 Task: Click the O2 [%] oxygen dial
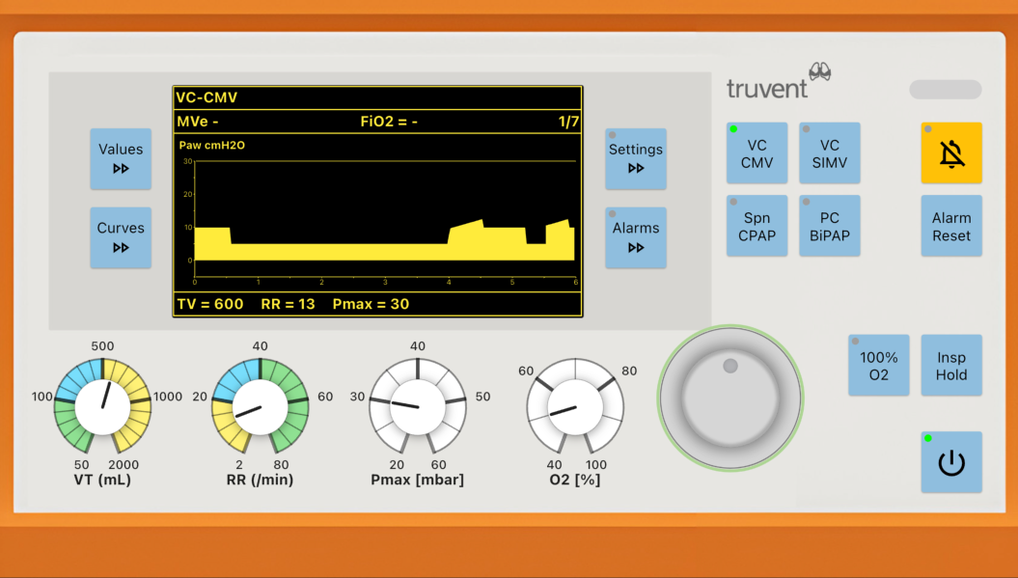(x=574, y=406)
